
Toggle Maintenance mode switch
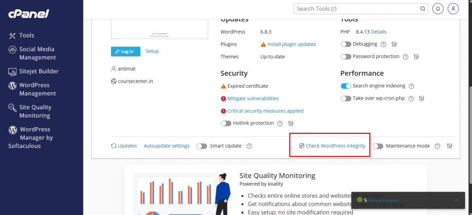(378, 146)
